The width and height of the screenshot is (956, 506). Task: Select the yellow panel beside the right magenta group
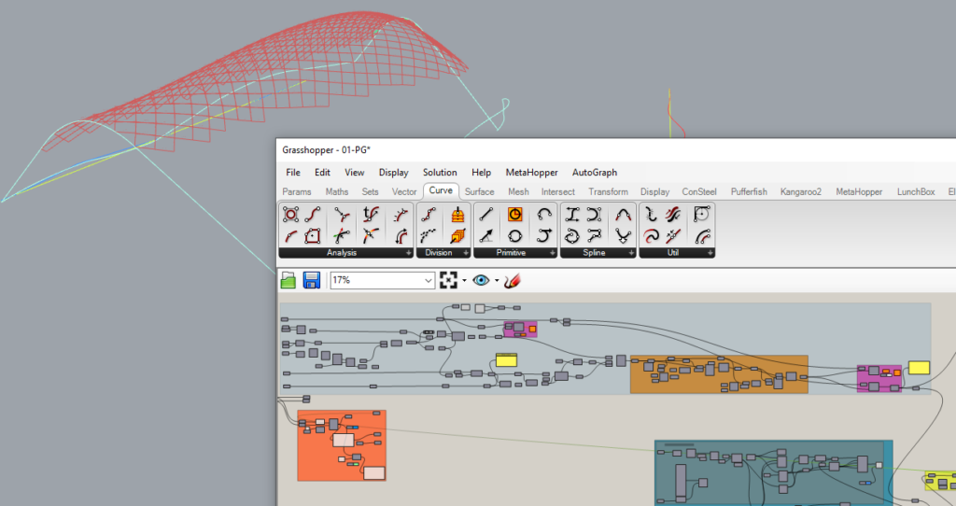tap(919, 368)
